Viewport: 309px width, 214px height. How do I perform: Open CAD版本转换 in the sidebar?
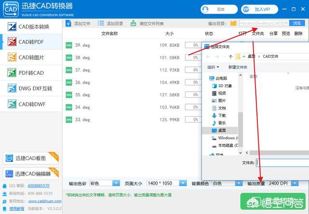point(31,27)
